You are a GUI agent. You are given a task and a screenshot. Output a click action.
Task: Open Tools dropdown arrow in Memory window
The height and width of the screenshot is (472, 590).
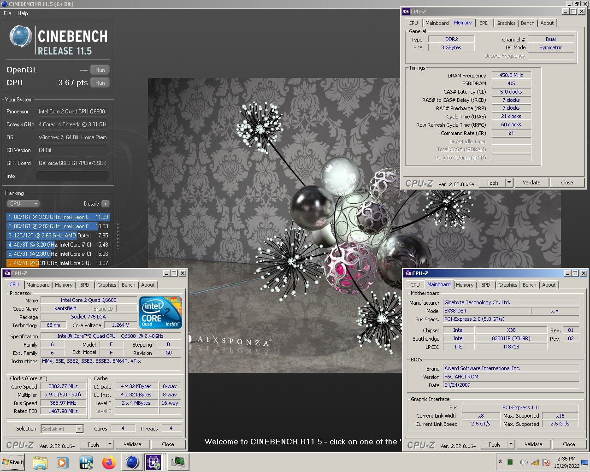509,183
